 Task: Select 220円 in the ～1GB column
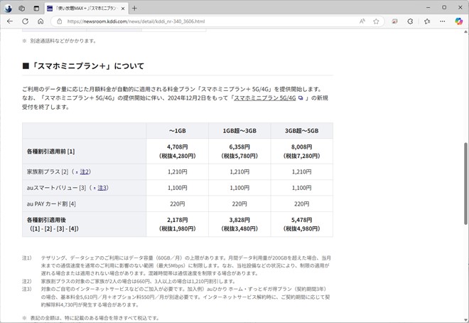[x=178, y=204]
